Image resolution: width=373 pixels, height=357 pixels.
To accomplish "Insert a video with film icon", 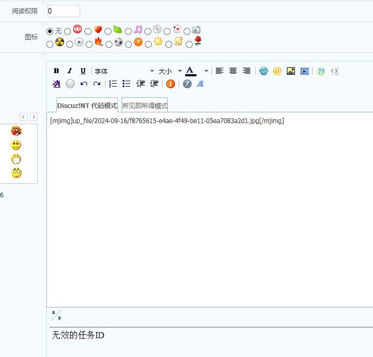I will point(305,71).
